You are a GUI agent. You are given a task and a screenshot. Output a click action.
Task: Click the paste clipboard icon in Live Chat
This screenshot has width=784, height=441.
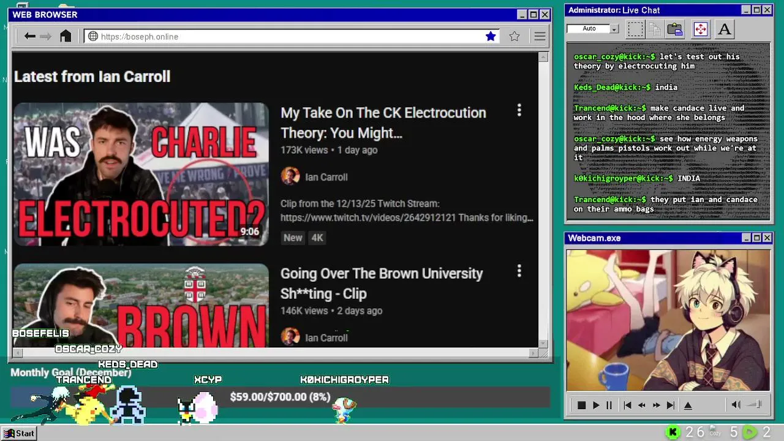pos(675,29)
